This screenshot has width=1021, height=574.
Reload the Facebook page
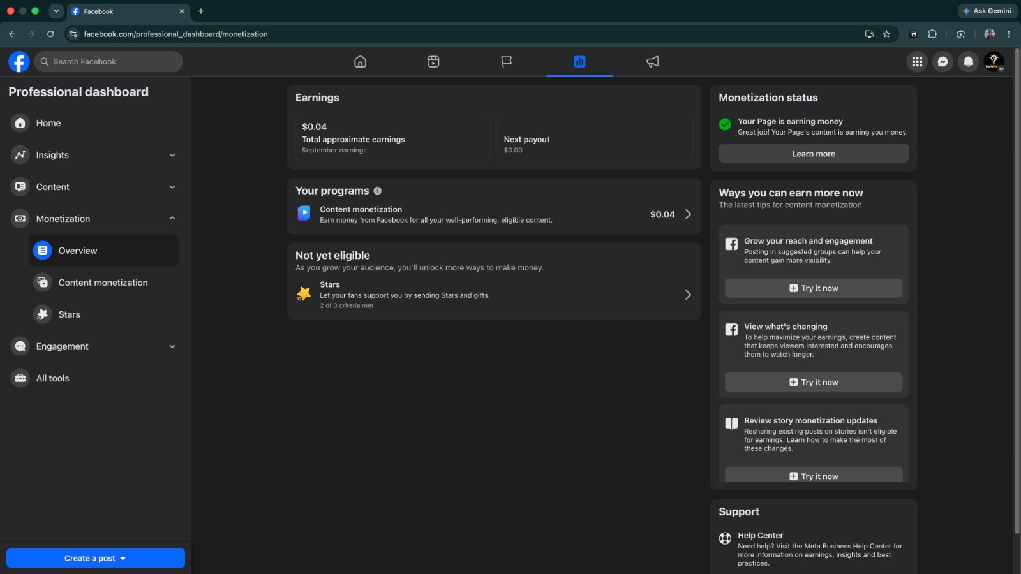(50, 34)
